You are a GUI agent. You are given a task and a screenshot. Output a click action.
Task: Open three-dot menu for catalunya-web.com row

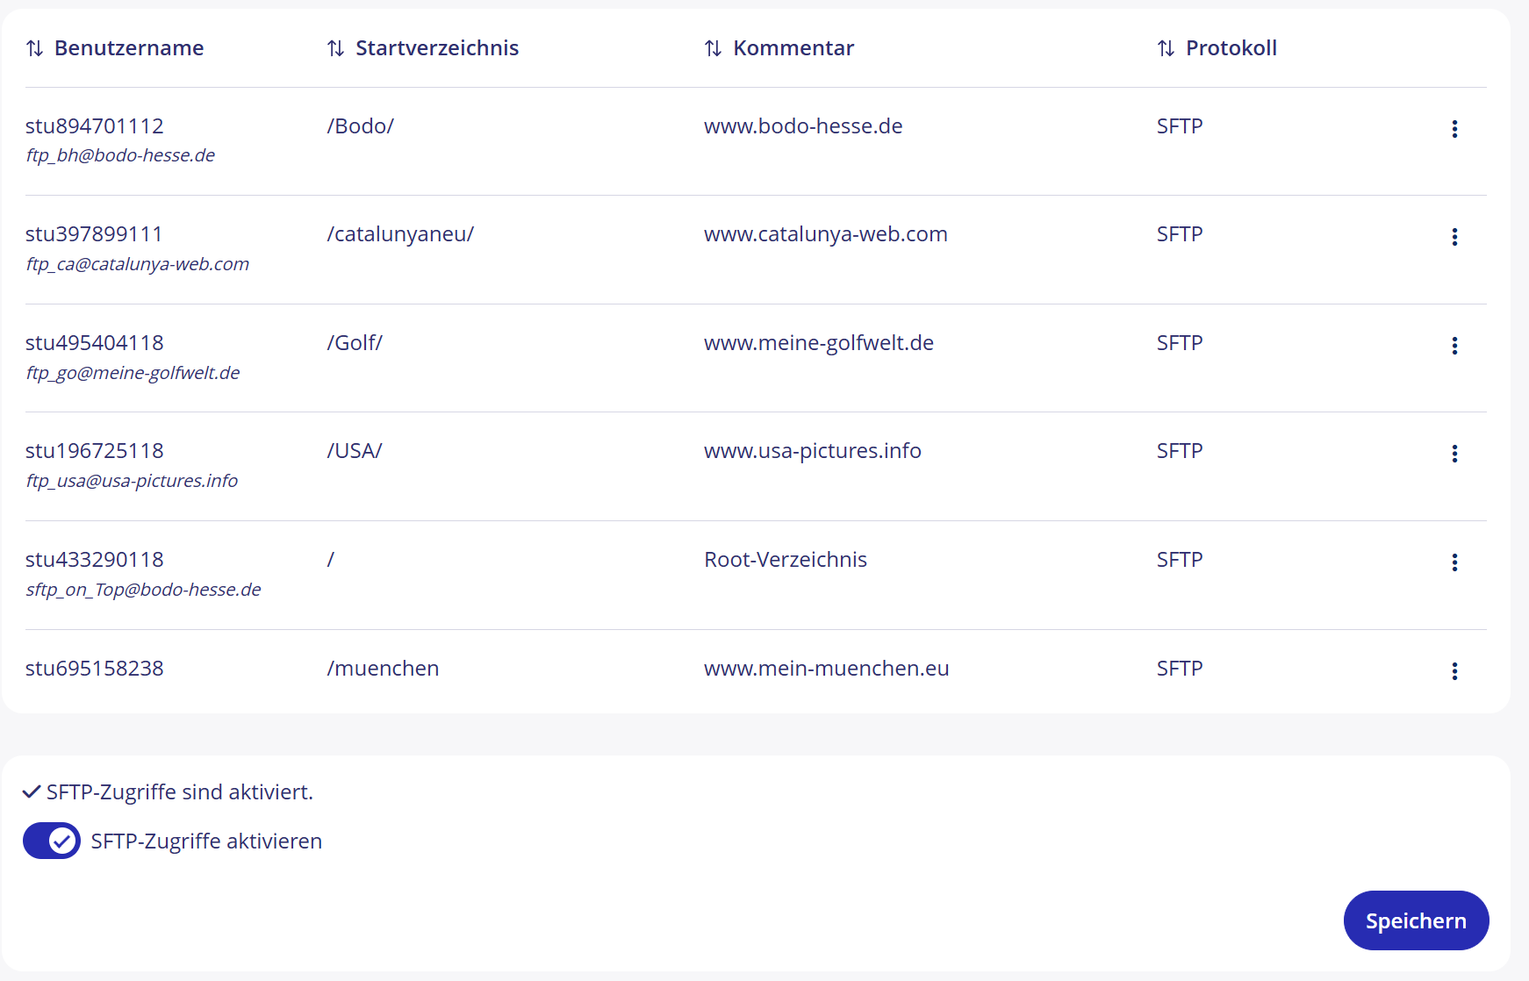1454,237
